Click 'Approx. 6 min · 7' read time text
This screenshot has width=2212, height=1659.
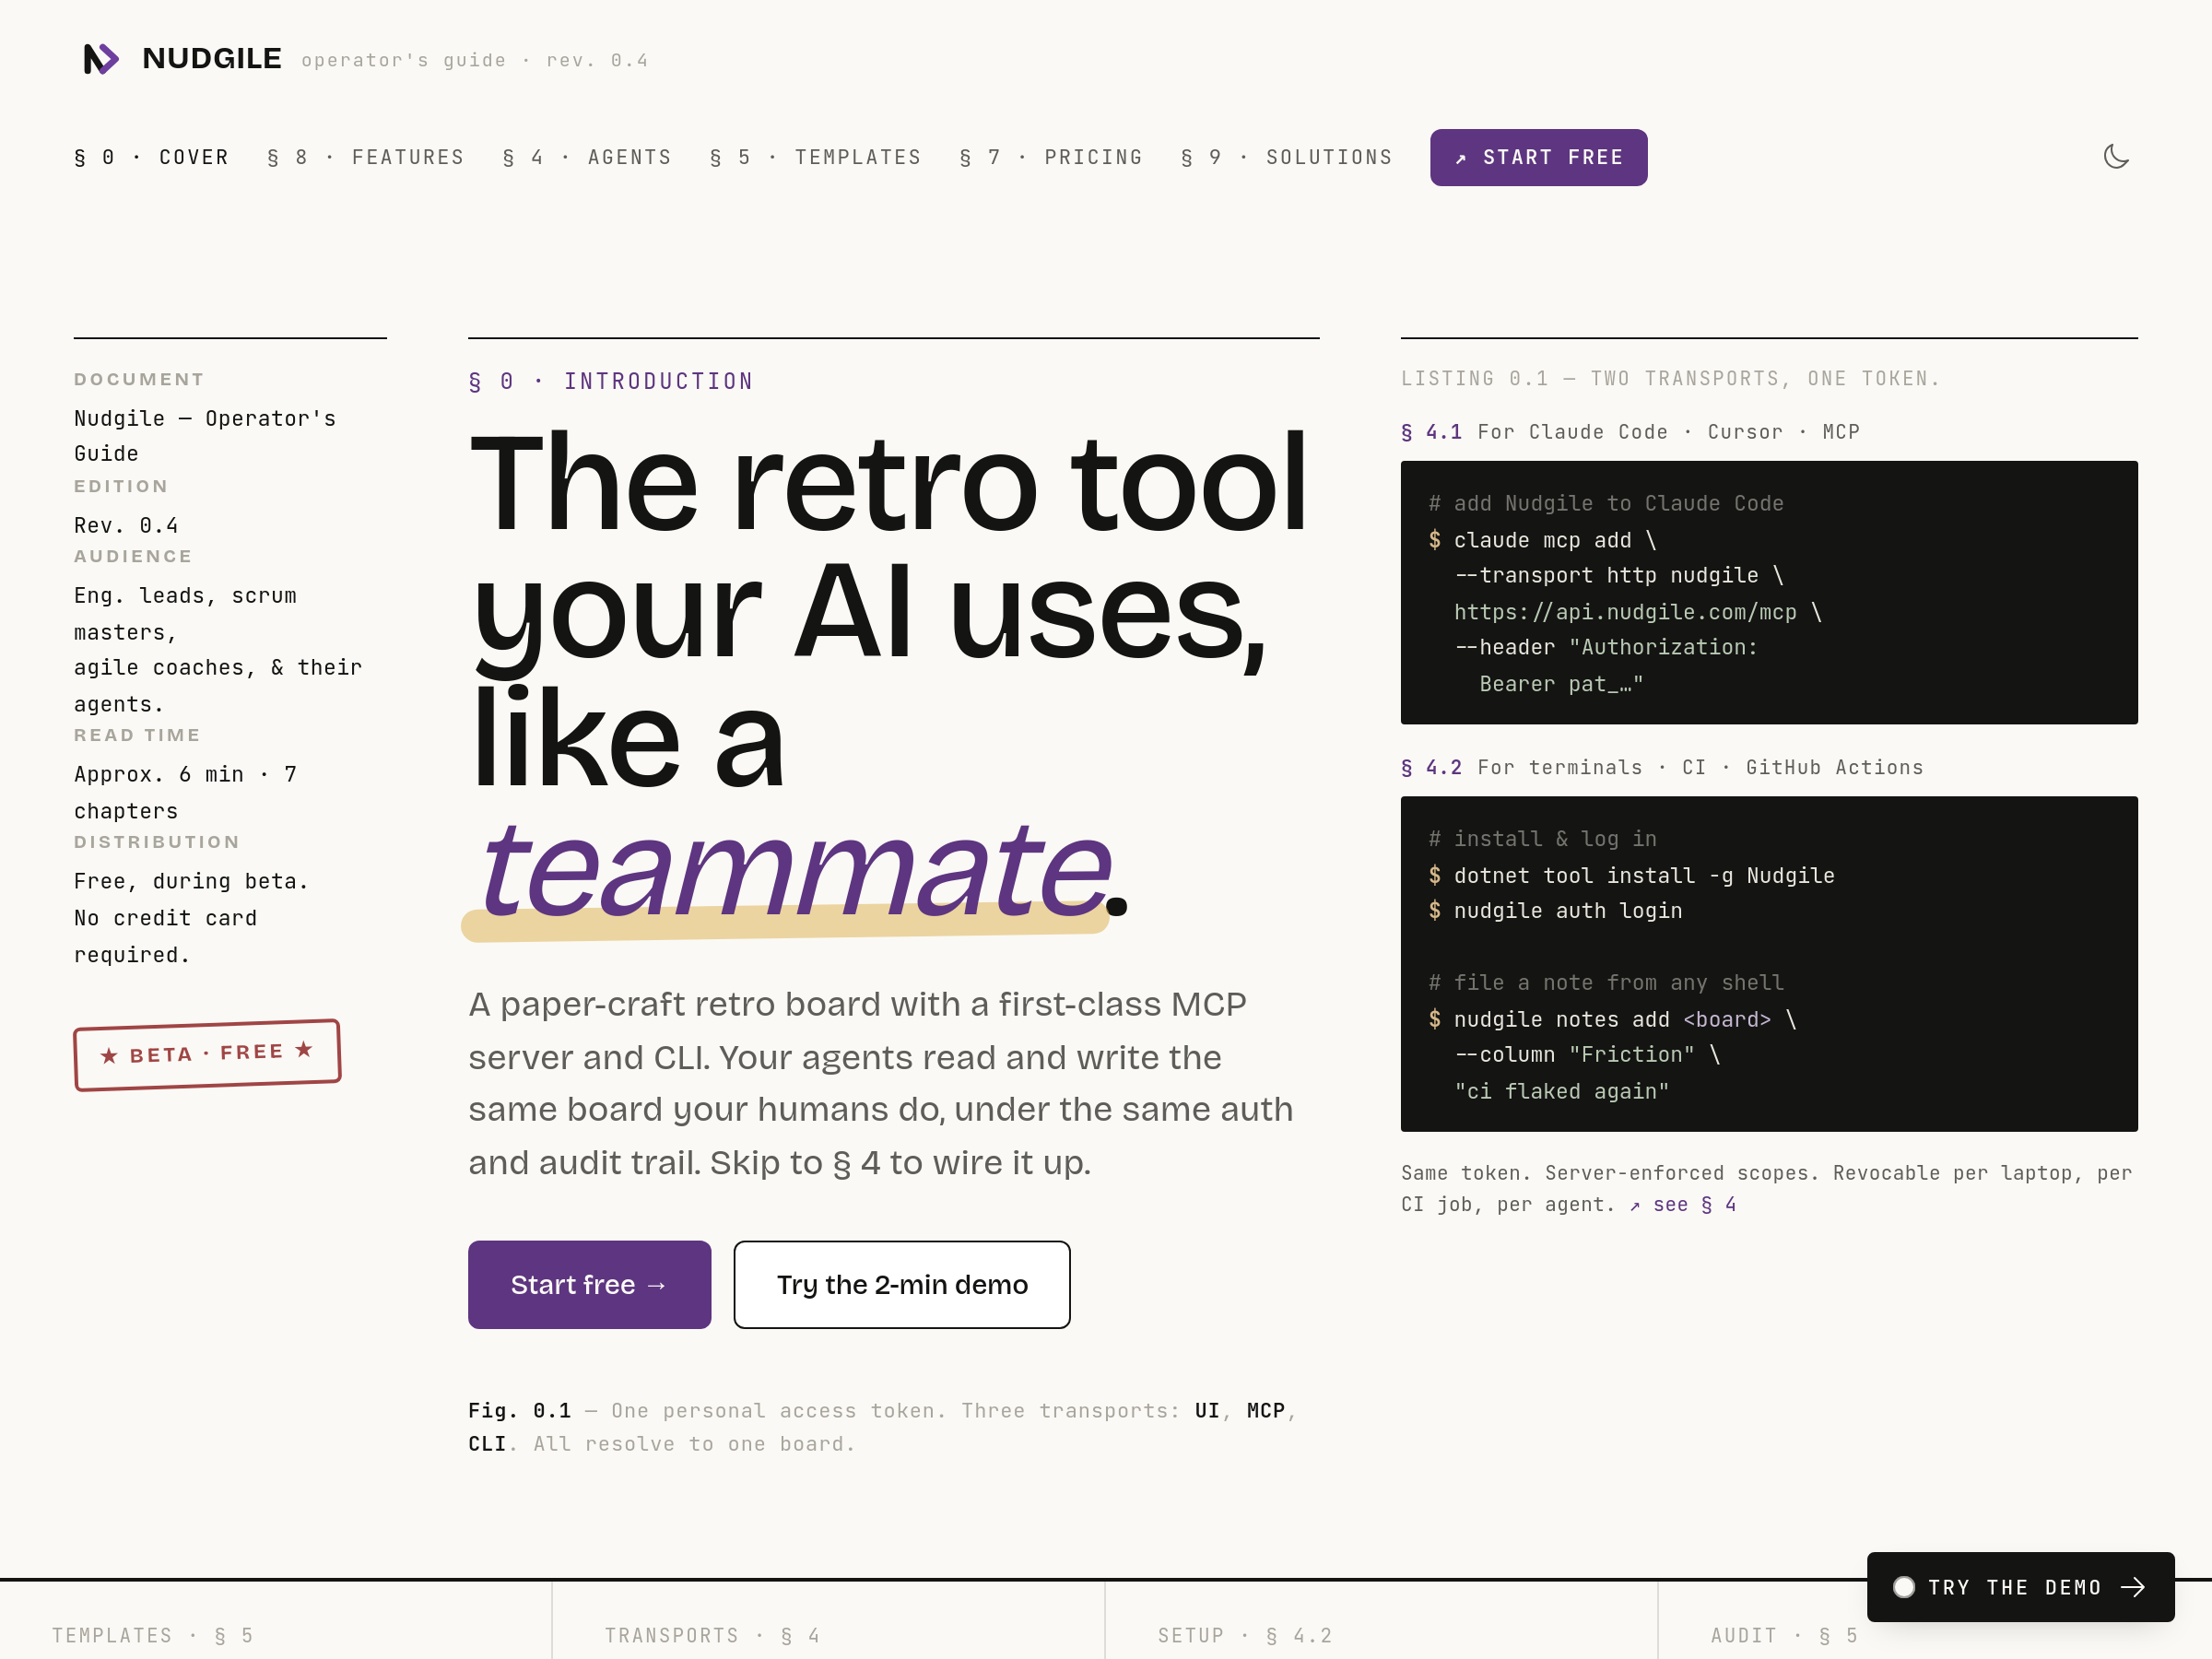[x=185, y=775]
